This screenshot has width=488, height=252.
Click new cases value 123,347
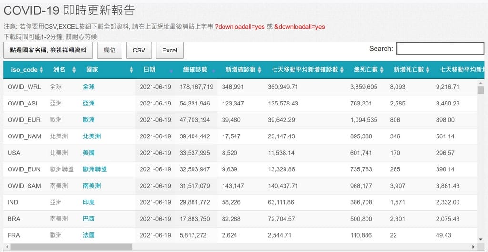(233, 104)
